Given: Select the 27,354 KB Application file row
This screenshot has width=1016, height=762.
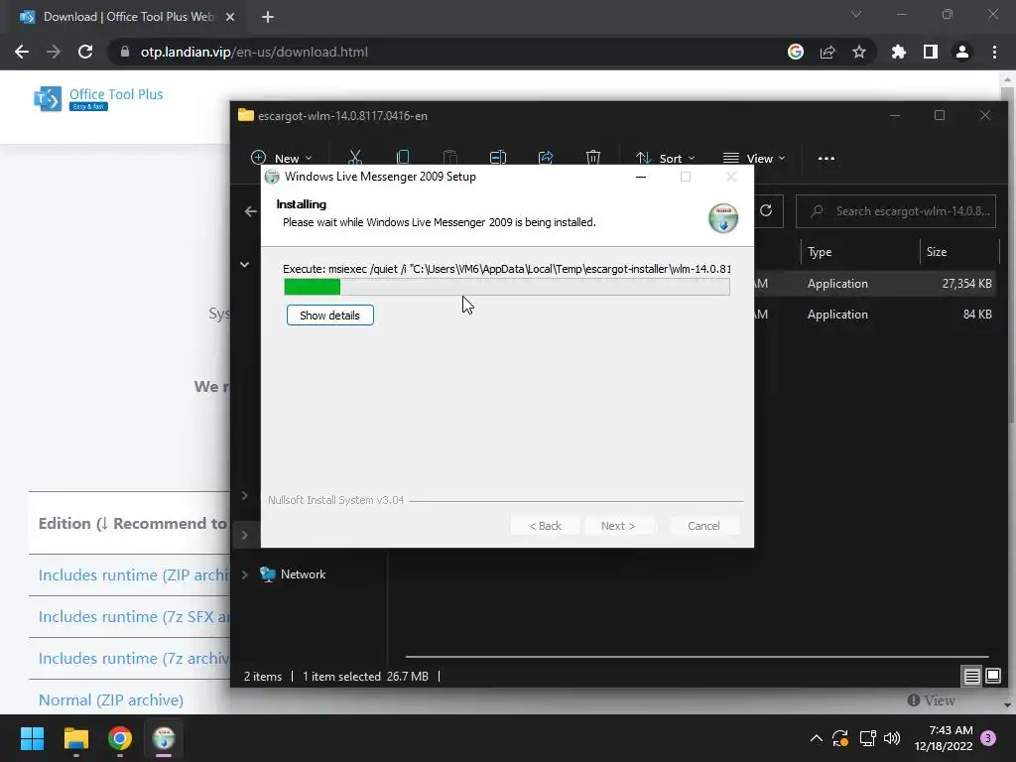Looking at the screenshot, I should click(877, 283).
